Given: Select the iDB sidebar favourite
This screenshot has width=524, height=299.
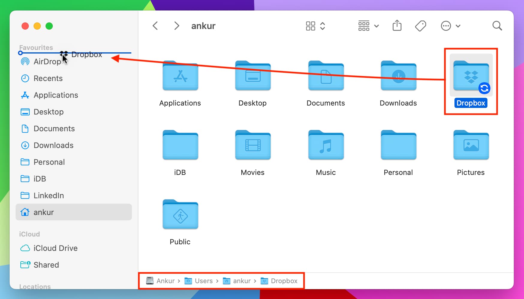Looking at the screenshot, I should [73, 179].
